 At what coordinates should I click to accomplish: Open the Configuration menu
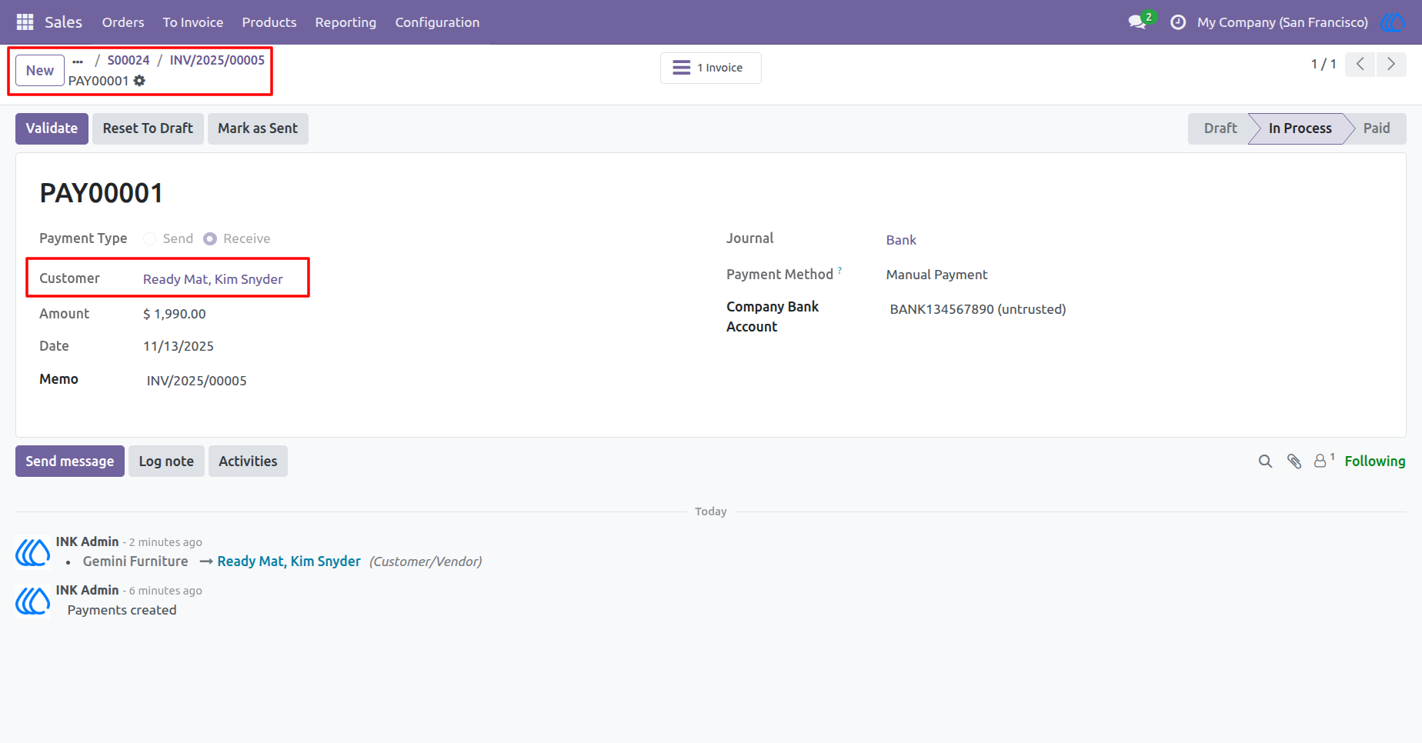(x=437, y=22)
